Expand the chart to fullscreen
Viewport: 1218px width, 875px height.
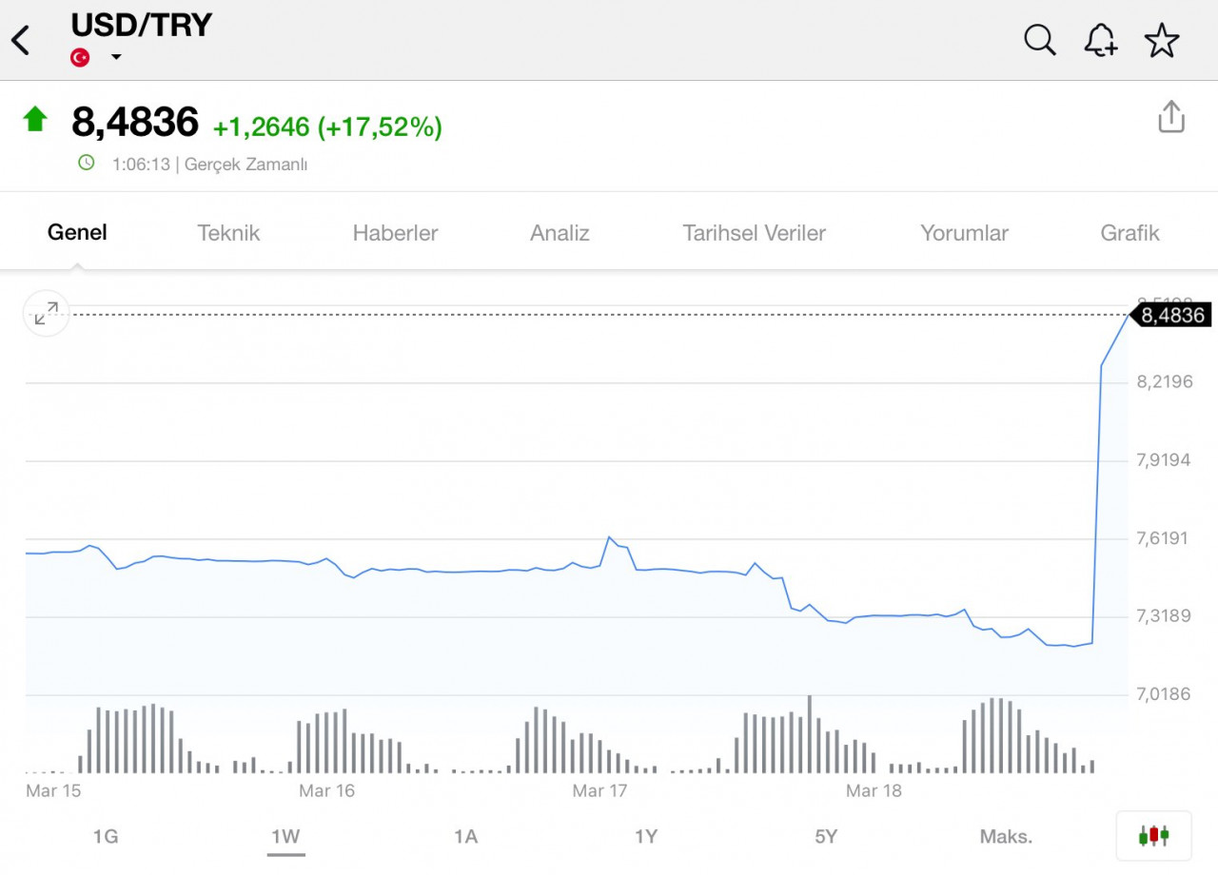click(46, 313)
